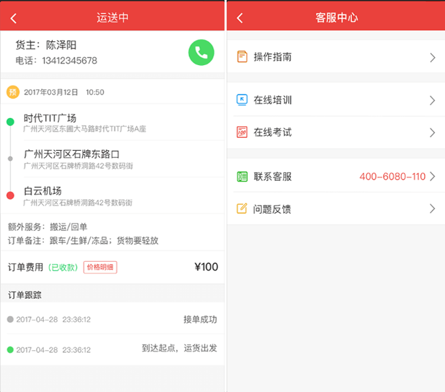This screenshot has height=392, width=445.
Task: Tap the 订单跟踪 section header
Action: [25, 295]
